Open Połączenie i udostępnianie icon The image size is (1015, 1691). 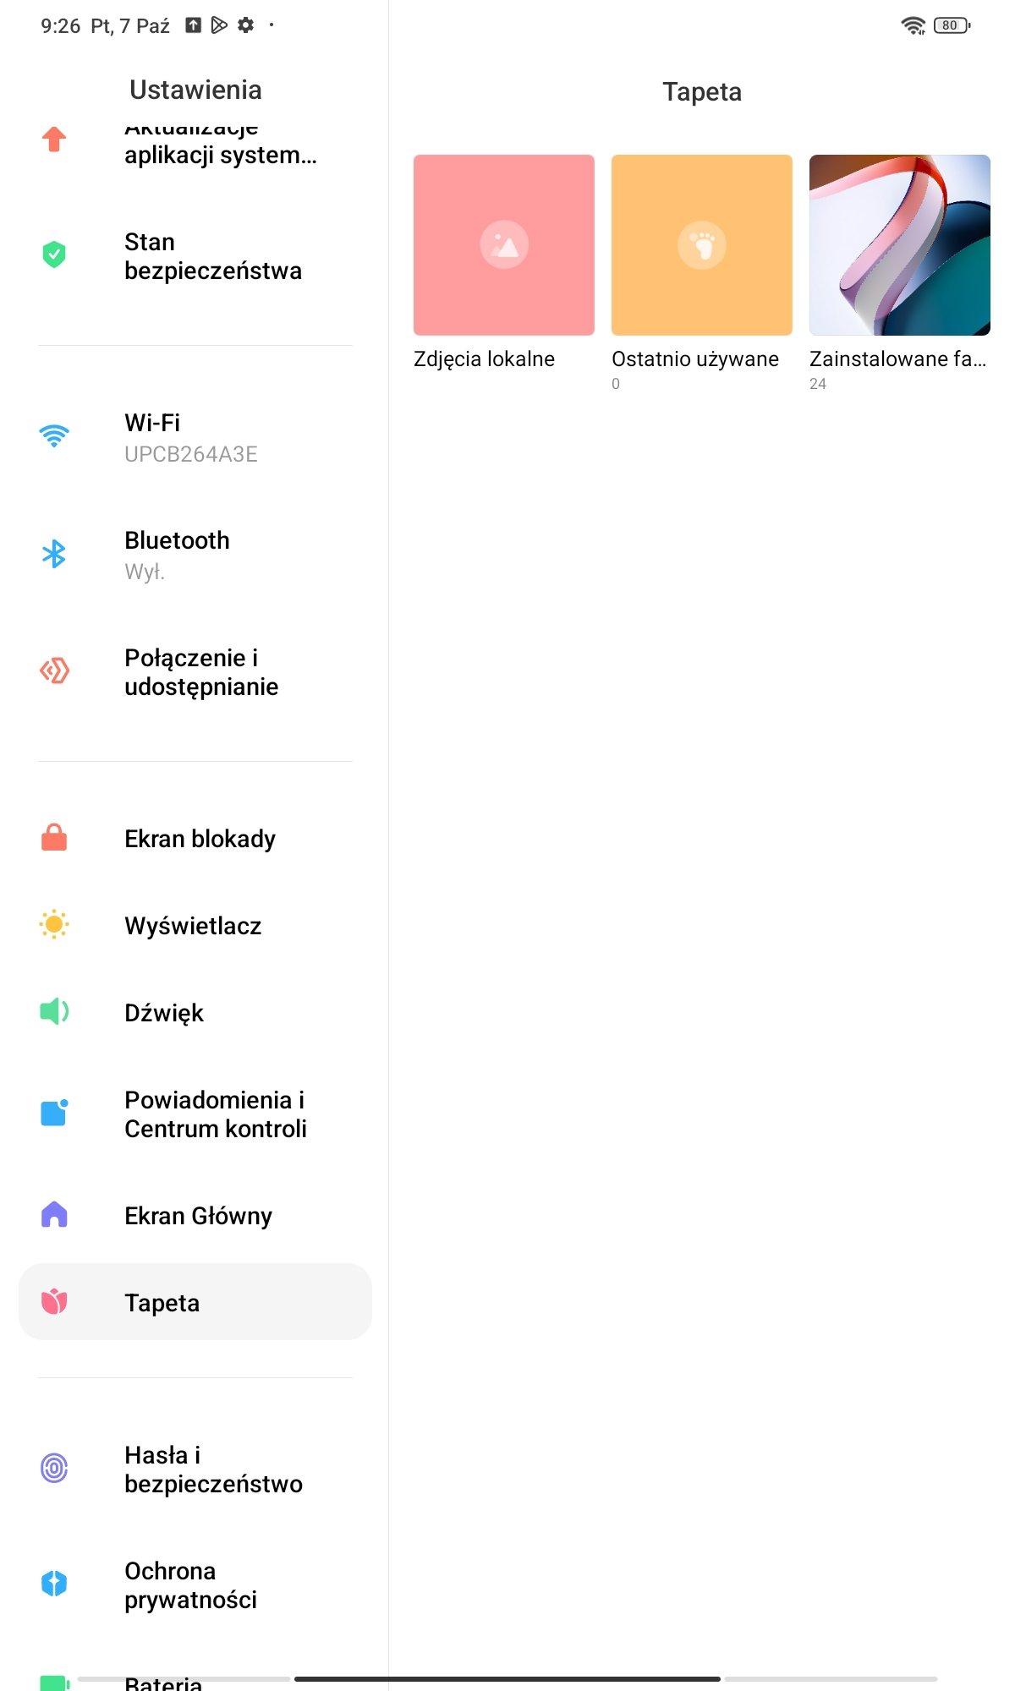pos(54,671)
